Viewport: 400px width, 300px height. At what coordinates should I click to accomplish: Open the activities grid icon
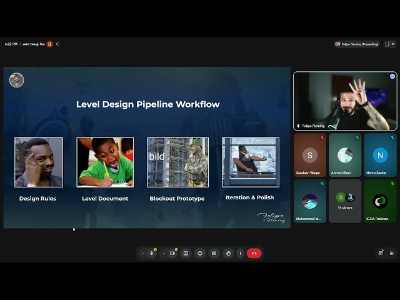pos(392,253)
